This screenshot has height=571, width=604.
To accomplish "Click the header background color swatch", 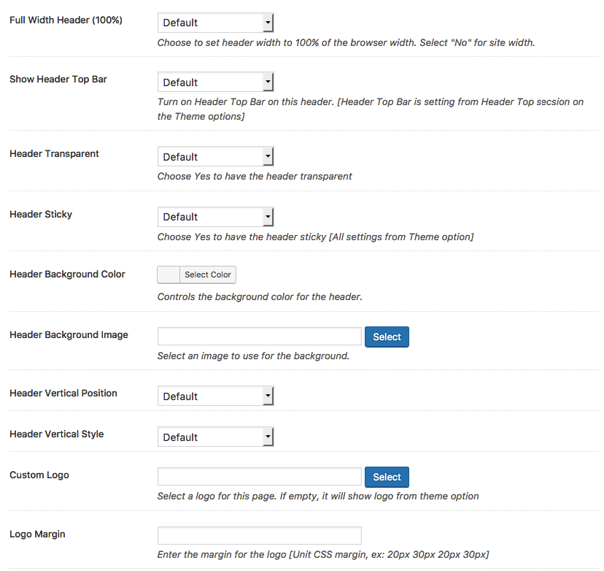I will 169,275.
